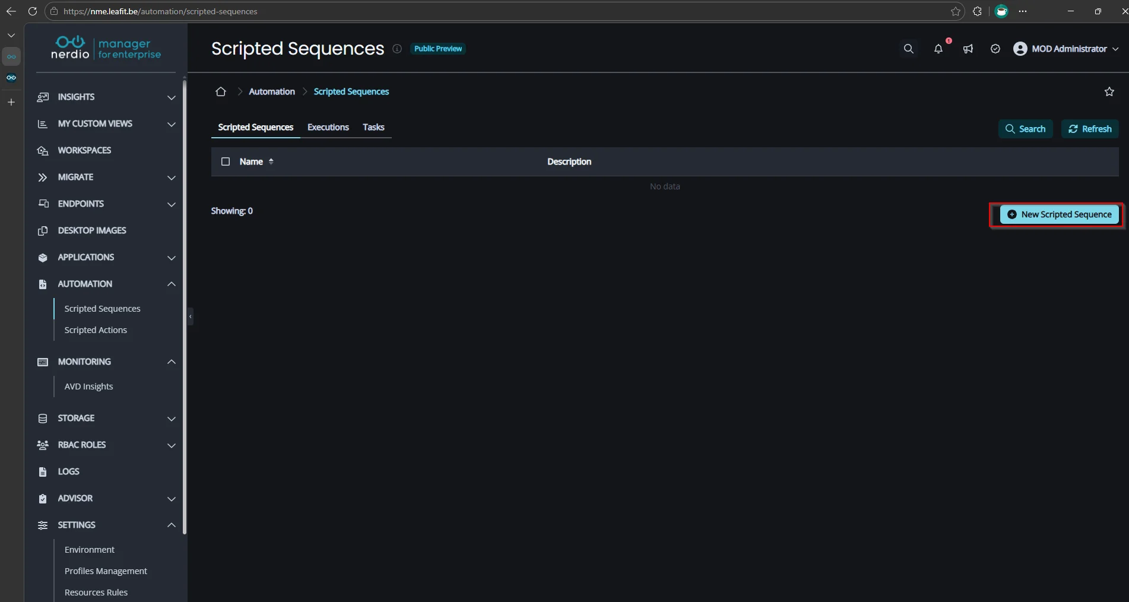The image size is (1129, 602).
Task: Click the info icon beside Scripted Sequences title
Action: pos(397,49)
